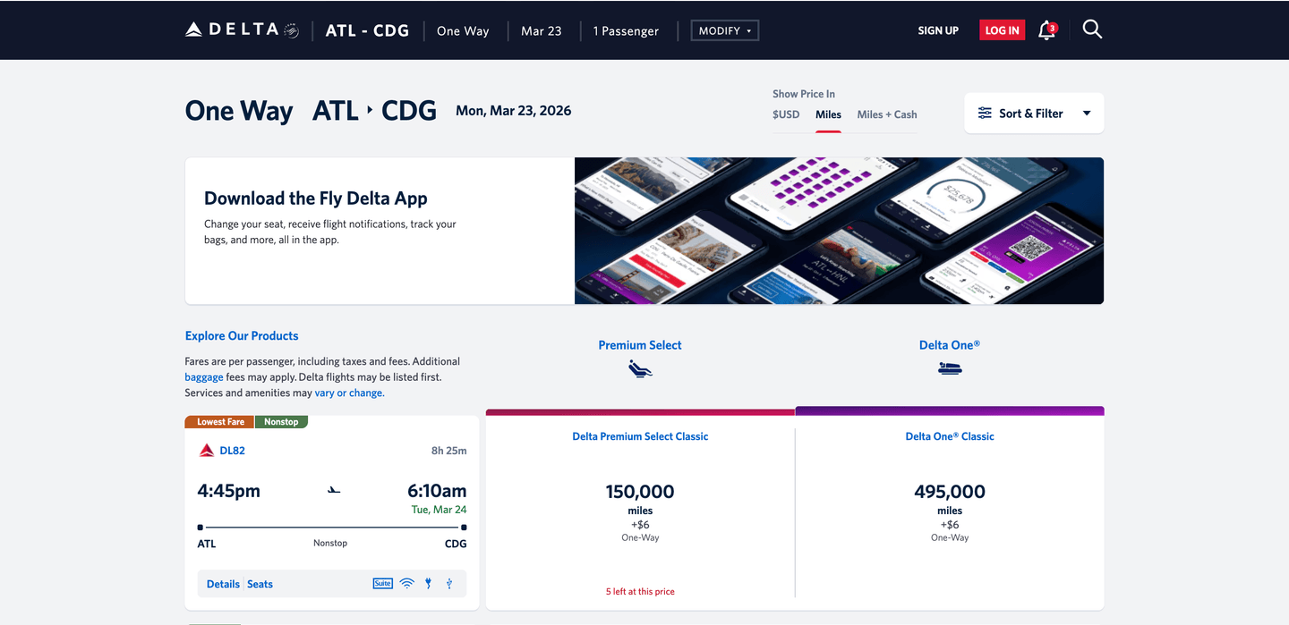Click the airplane icon on the DL82 card
Image resolution: width=1289 pixels, height=625 pixels.
pyautogui.click(x=332, y=490)
